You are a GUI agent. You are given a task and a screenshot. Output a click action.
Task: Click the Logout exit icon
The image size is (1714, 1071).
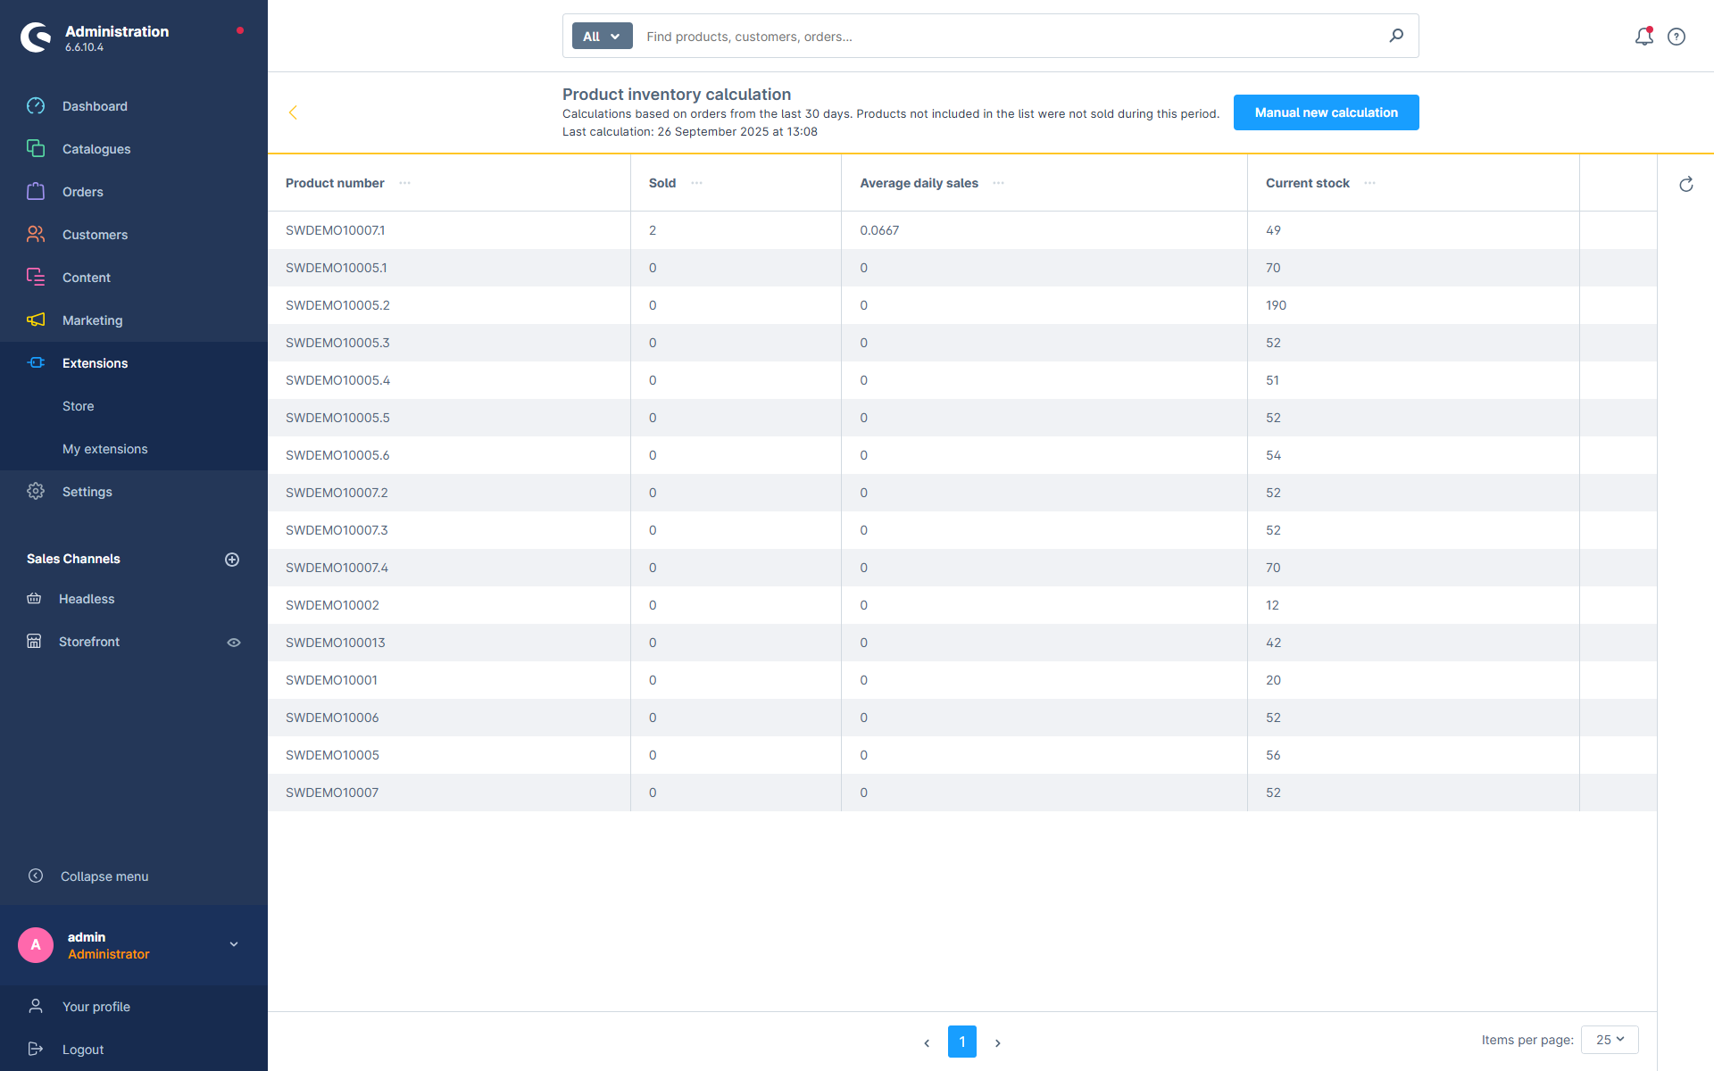pos(36,1050)
